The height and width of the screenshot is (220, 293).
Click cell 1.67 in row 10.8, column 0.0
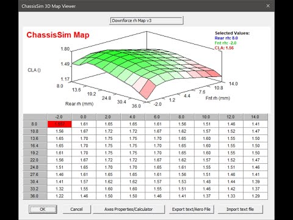click(84, 131)
